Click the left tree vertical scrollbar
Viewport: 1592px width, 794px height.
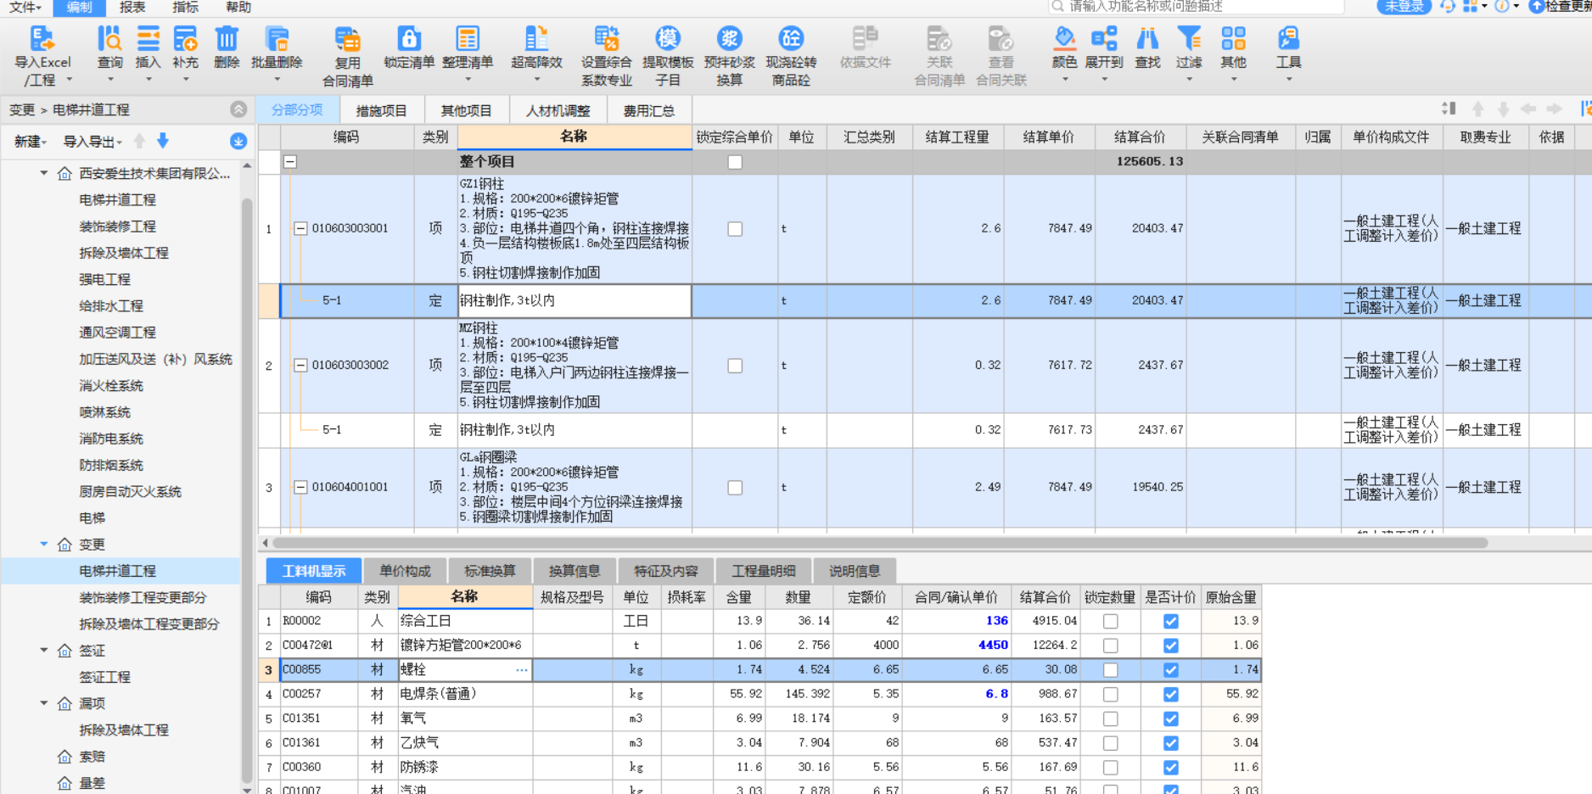click(247, 492)
